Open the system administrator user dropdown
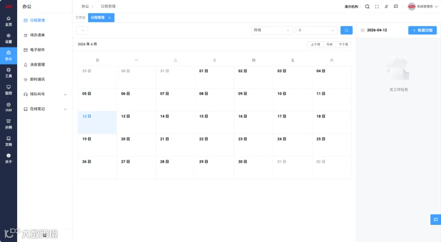Image resolution: width=441 pixels, height=242 pixels. pyautogui.click(x=423, y=6)
